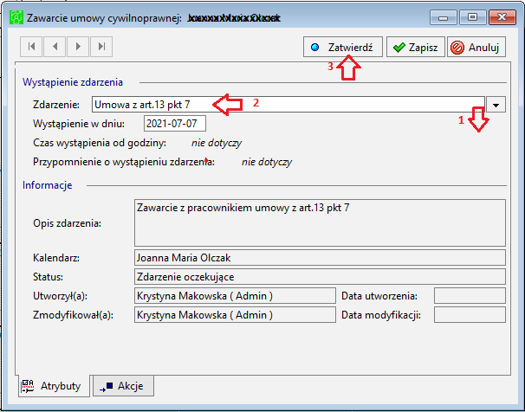Click the Zmodyfikował(a) field Krystyna Makowska
The height and width of the screenshot is (412, 525).
coord(235,315)
